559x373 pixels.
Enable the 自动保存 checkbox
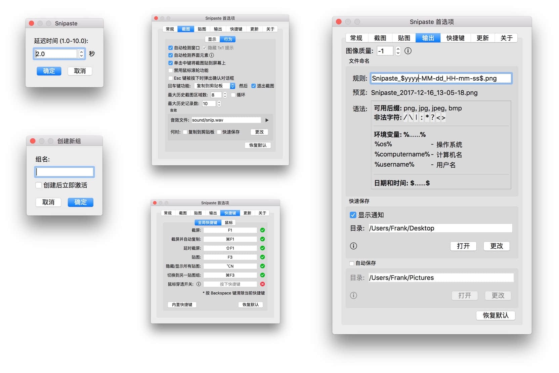click(x=351, y=263)
